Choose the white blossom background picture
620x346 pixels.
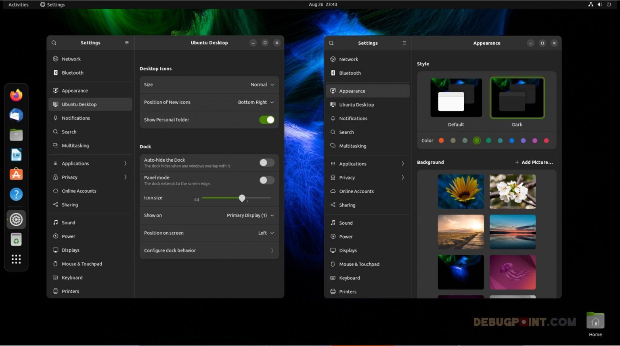click(x=513, y=192)
